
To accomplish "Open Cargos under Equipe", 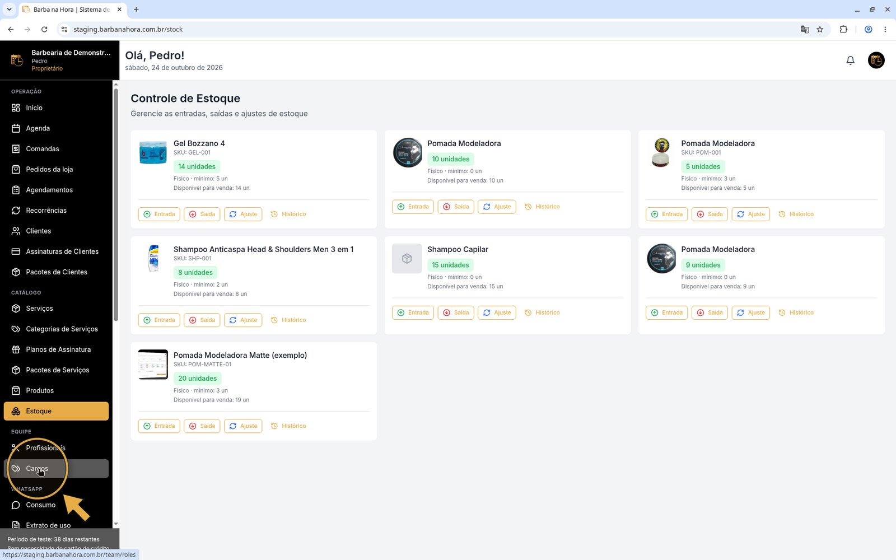I will [x=56, y=469].
